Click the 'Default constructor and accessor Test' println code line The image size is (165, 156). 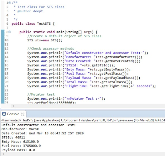click(88, 53)
